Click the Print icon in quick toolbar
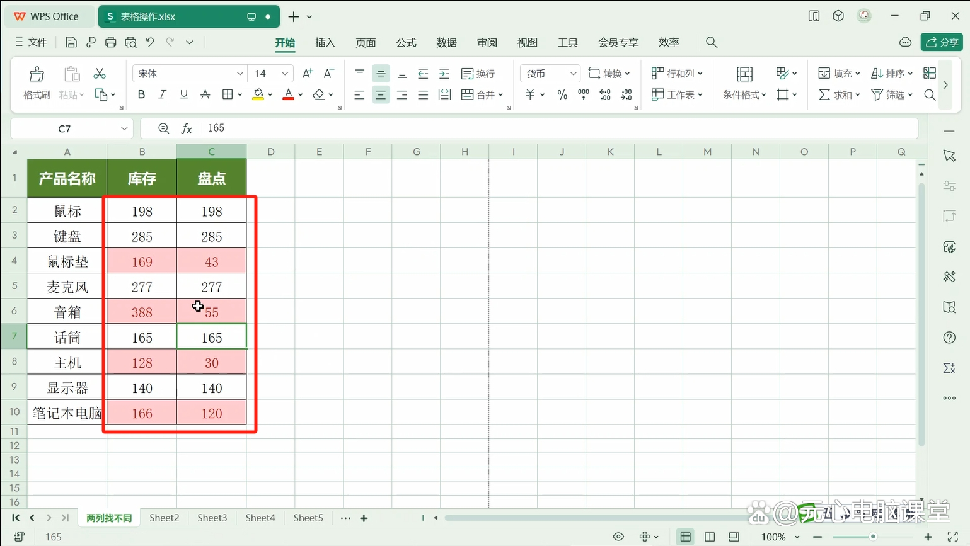Image resolution: width=970 pixels, height=546 pixels. coord(111,42)
